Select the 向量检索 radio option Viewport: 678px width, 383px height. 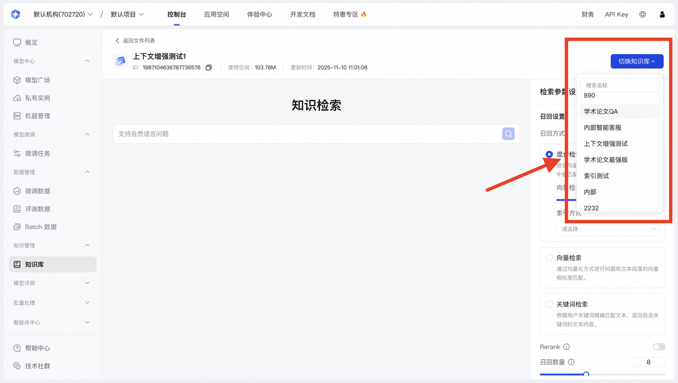point(549,258)
